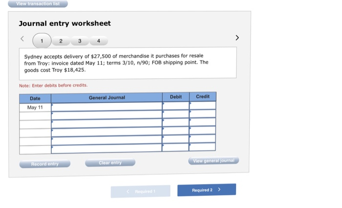Select the fourth row Credit cell
The width and height of the screenshot is (342, 208).
pos(203,130)
